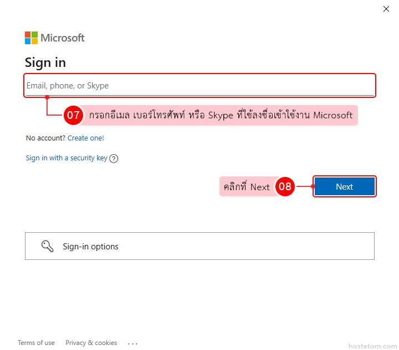Choose Sign in with a security key
The height and width of the screenshot is (350, 399).
(66, 158)
